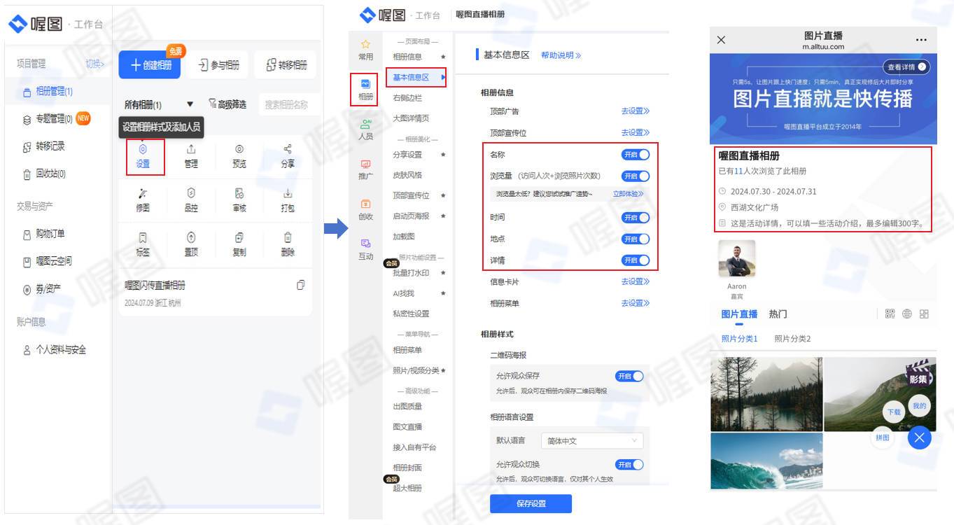Toggle the 详情 switch
The width and height of the screenshot is (954, 525).
tap(636, 260)
